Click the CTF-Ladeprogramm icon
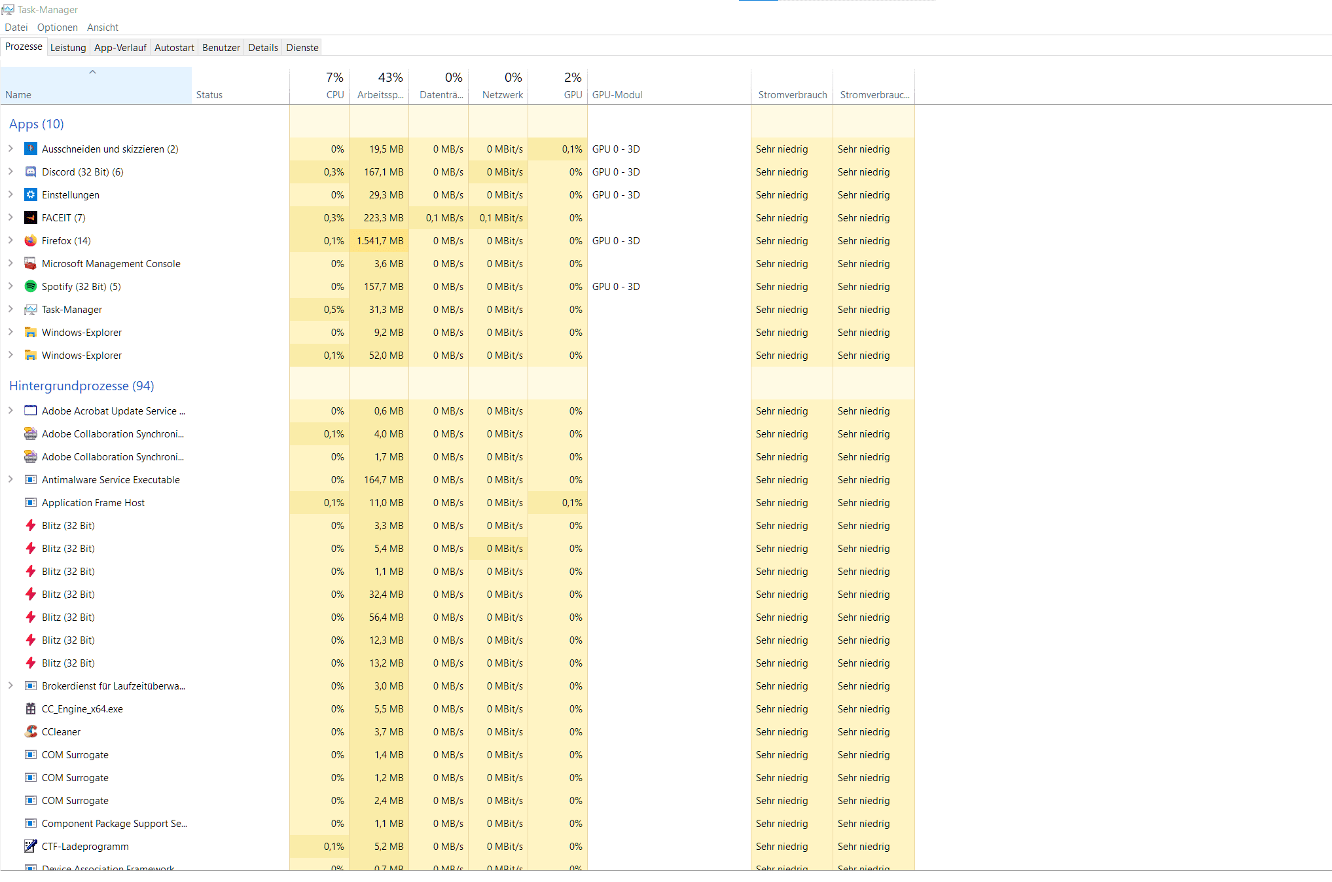The height and width of the screenshot is (882, 1332). coord(31,846)
